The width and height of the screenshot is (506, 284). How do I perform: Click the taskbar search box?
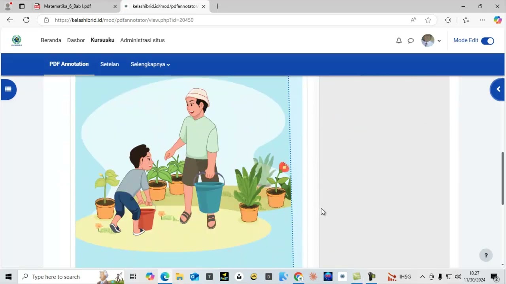point(71,277)
